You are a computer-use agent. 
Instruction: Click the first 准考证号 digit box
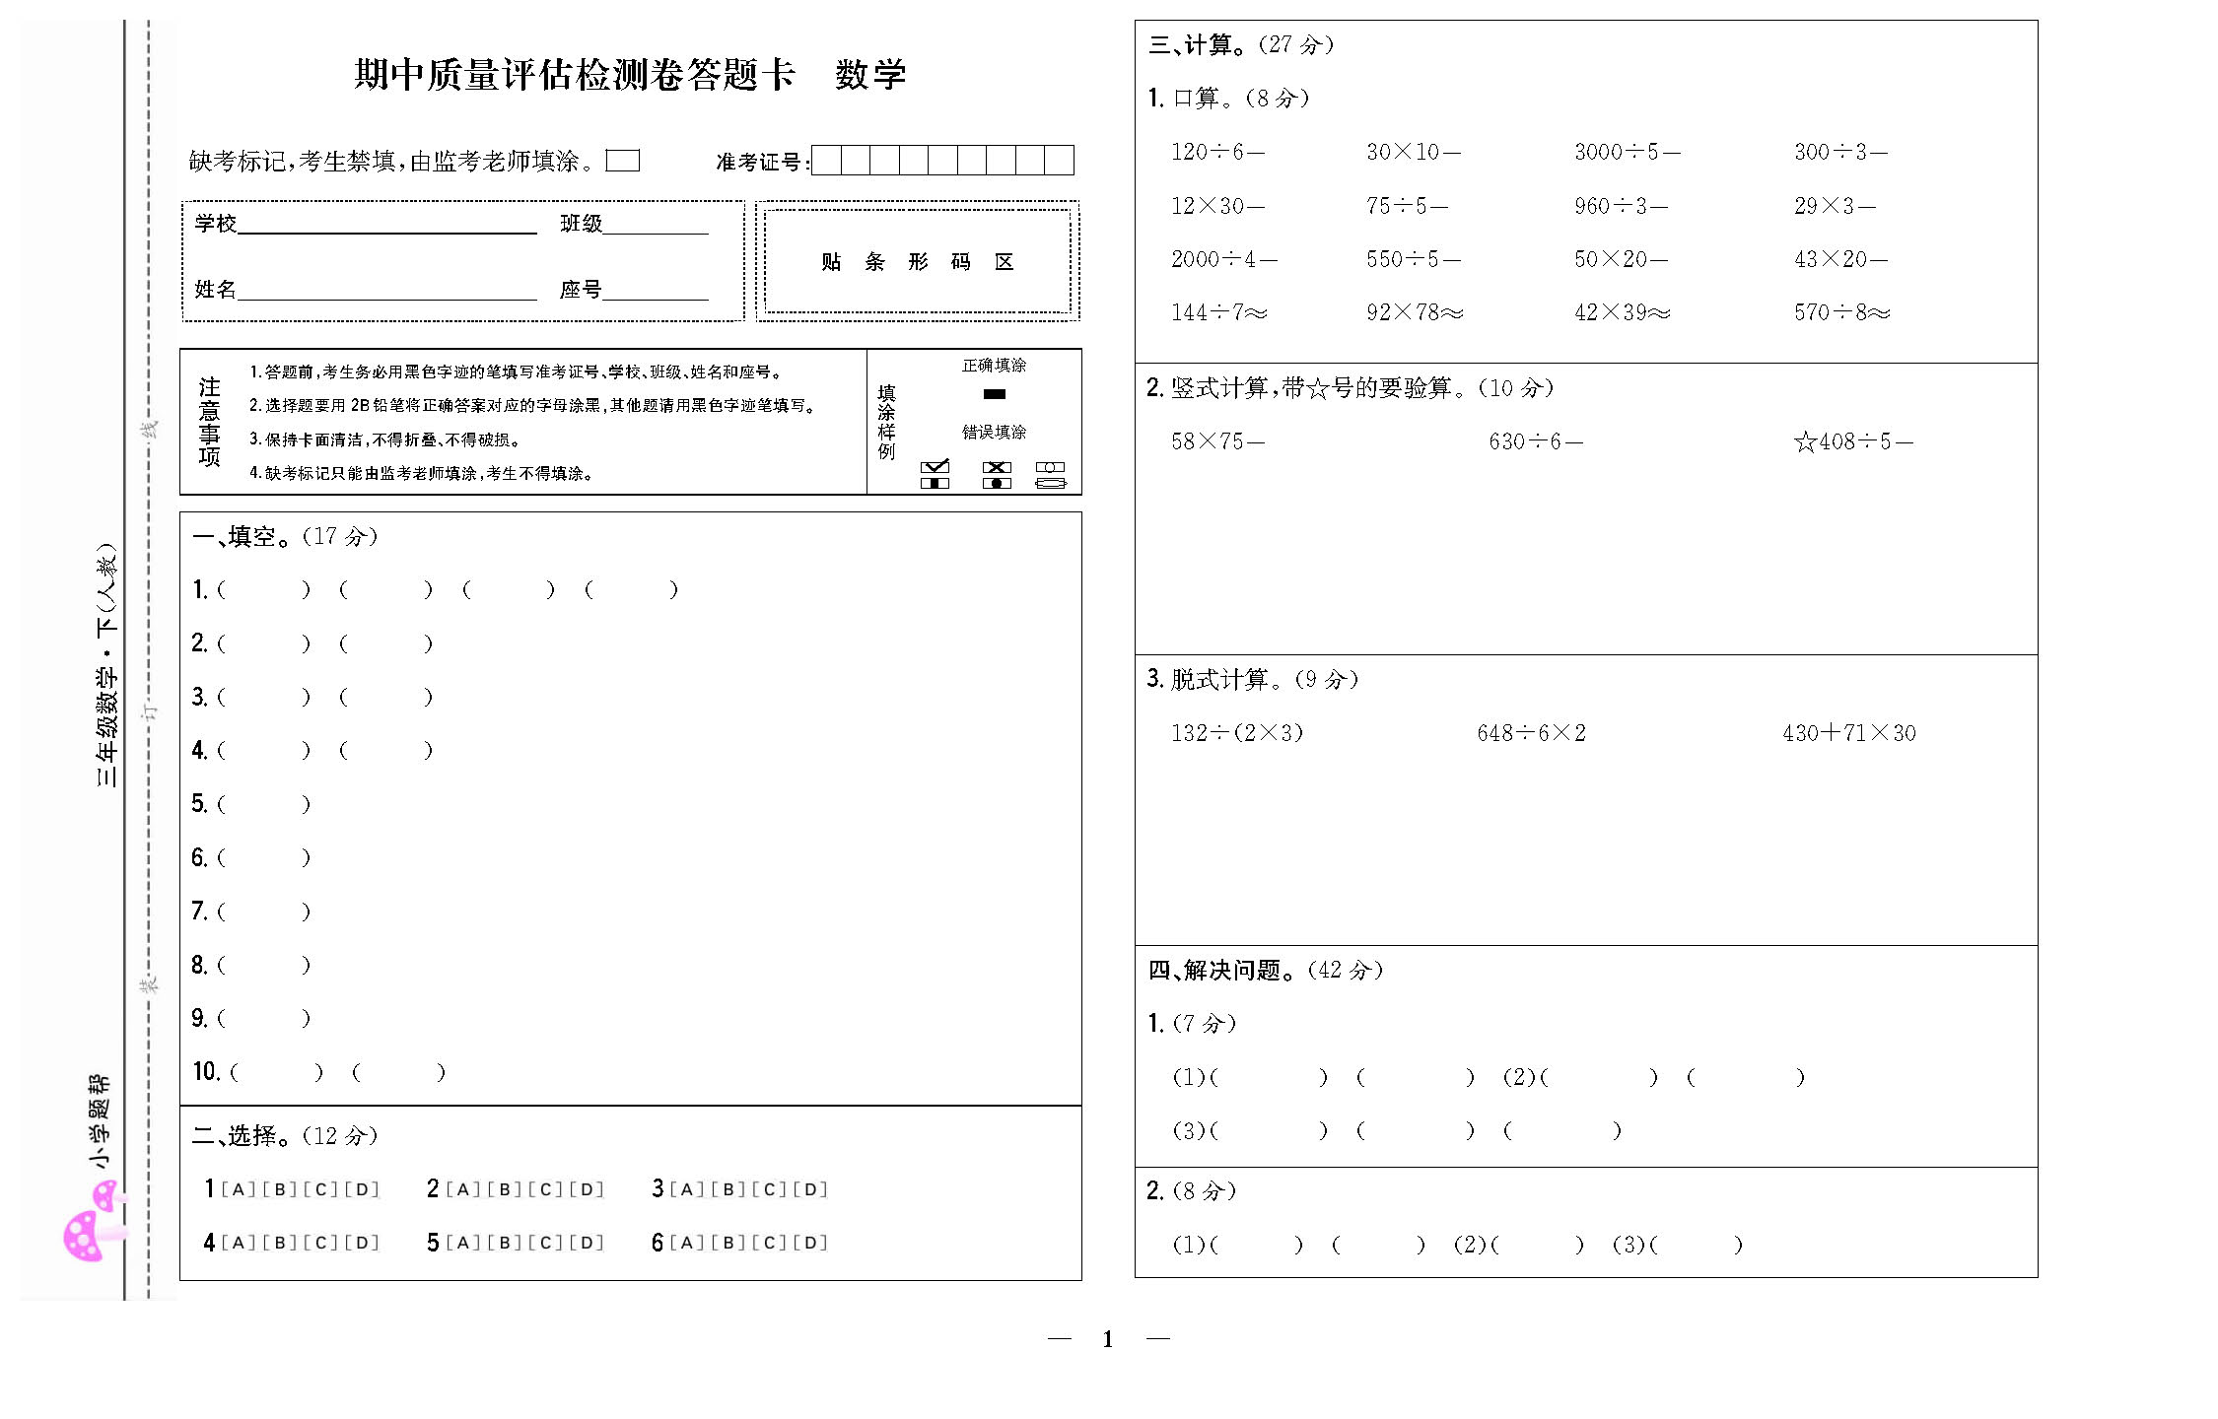826,161
